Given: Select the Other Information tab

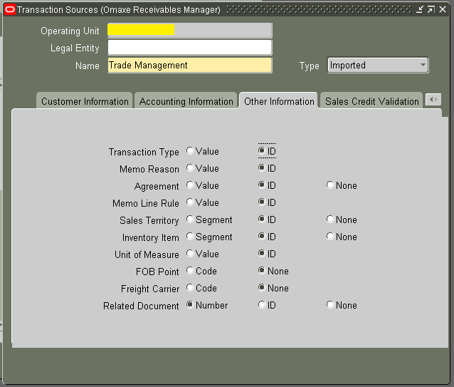Looking at the screenshot, I should click(279, 101).
